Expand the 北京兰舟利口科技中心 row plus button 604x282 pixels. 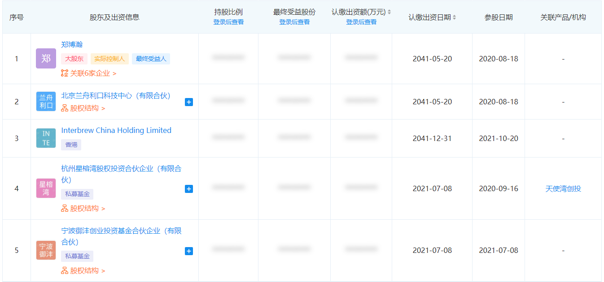tap(189, 102)
